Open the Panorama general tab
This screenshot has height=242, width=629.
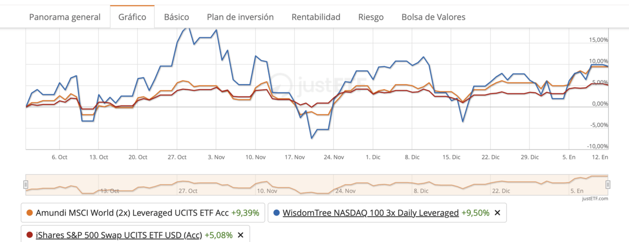click(64, 17)
